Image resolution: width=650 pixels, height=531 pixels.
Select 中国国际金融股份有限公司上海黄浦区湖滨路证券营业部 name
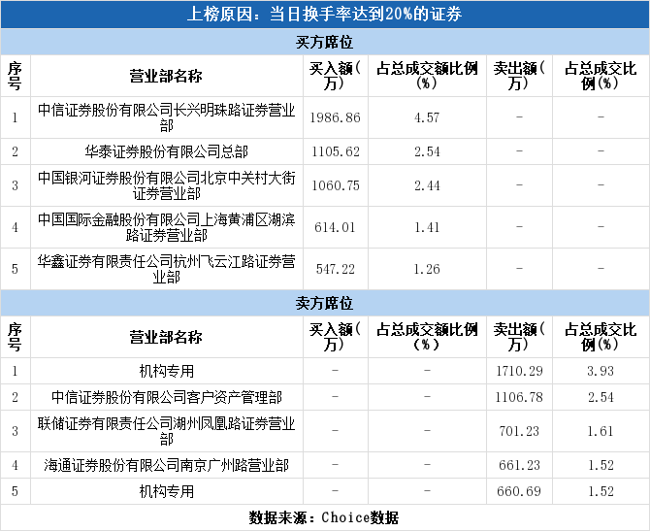pyautogui.click(x=166, y=227)
